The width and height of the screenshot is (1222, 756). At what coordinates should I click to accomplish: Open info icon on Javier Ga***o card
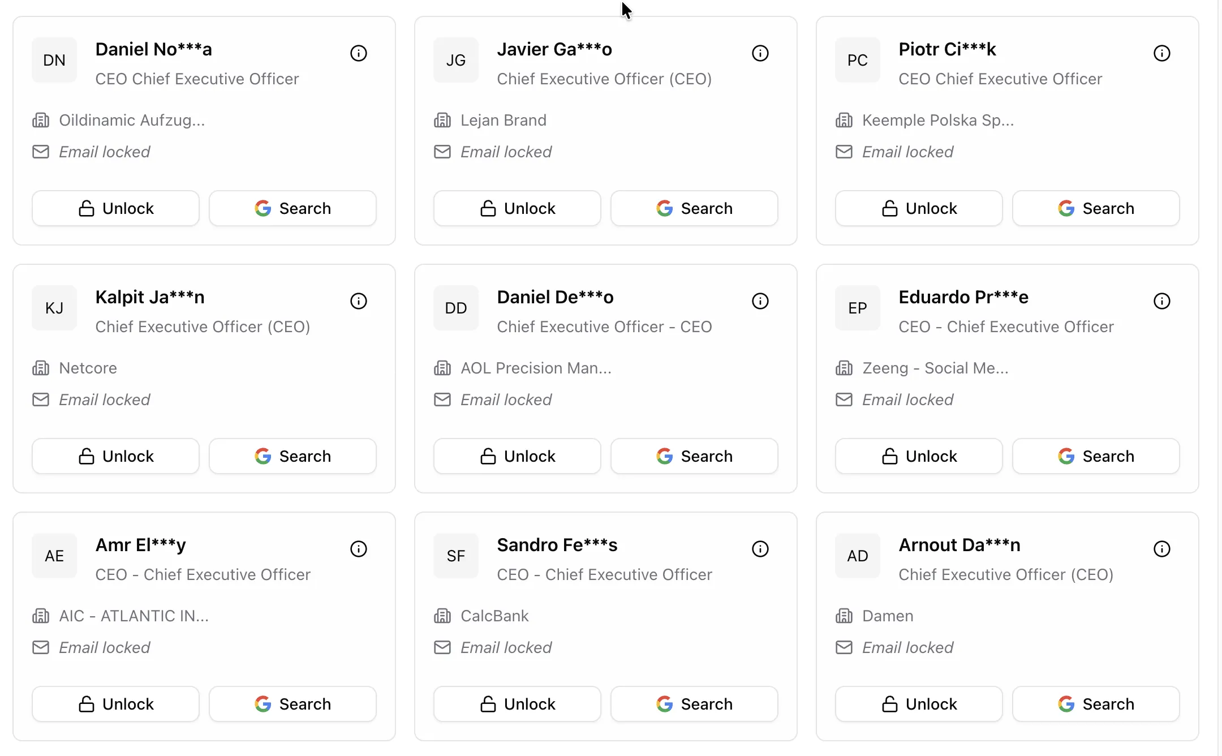[760, 53]
